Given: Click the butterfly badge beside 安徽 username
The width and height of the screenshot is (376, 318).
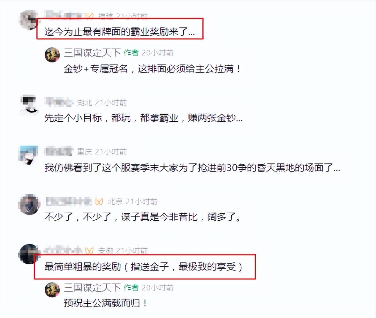Looking at the screenshot, I should point(89,251).
